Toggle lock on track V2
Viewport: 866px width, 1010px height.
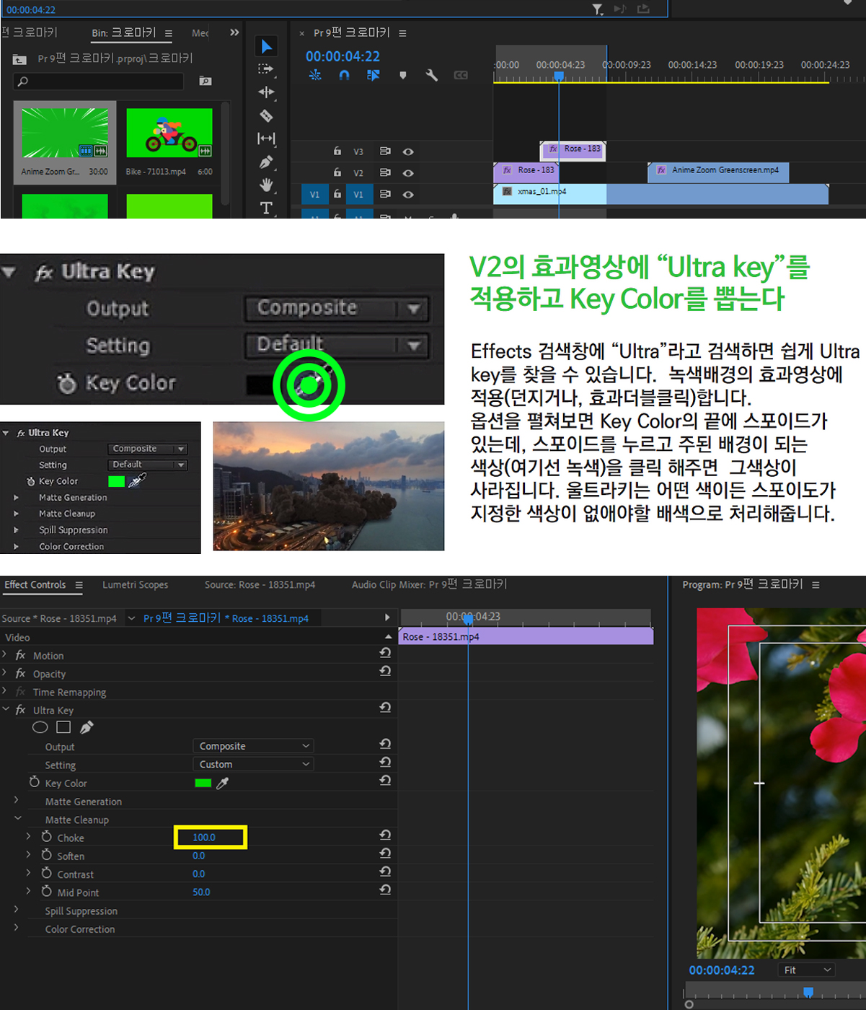tap(337, 172)
